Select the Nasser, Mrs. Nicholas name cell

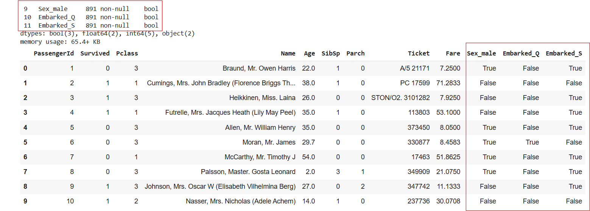click(240, 201)
